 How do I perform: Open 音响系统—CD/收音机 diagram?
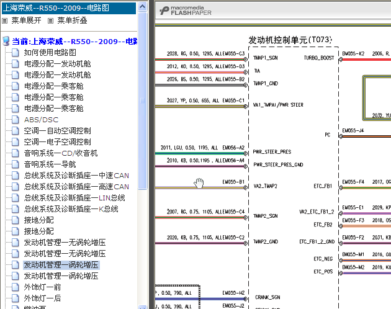(61, 153)
